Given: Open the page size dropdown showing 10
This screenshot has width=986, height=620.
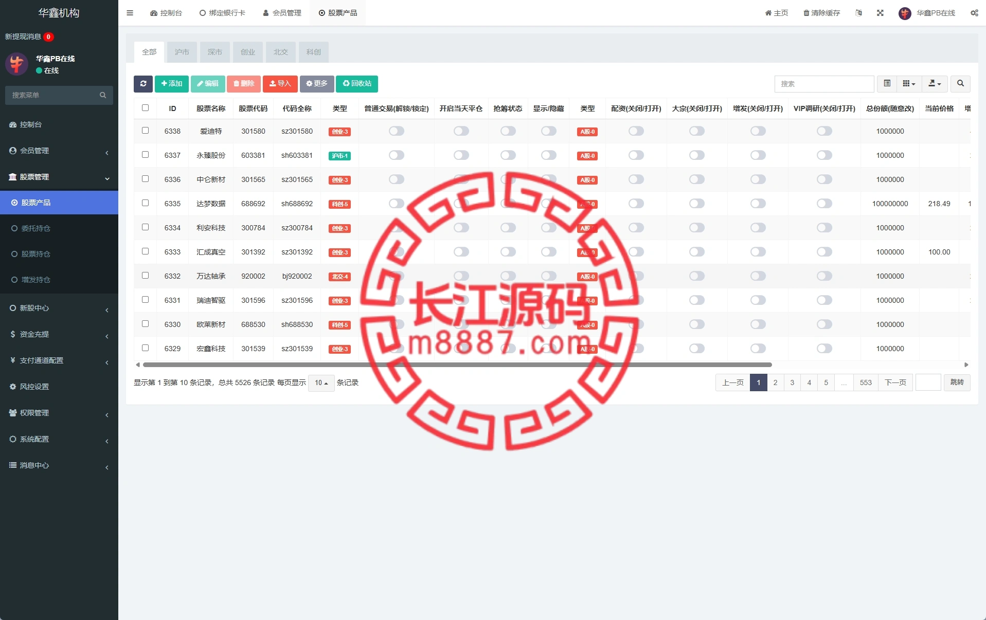Looking at the screenshot, I should pyautogui.click(x=321, y=383).
